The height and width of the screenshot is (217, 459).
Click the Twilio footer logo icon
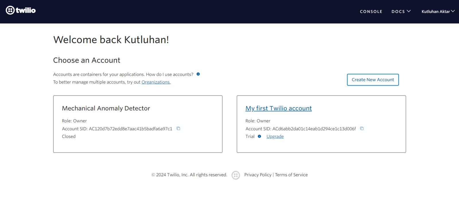point(236,175)
